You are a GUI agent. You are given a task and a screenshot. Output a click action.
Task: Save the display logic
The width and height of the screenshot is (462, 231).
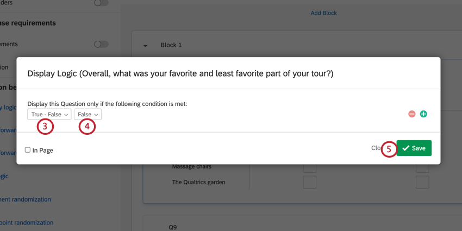(x=414, y=148)
